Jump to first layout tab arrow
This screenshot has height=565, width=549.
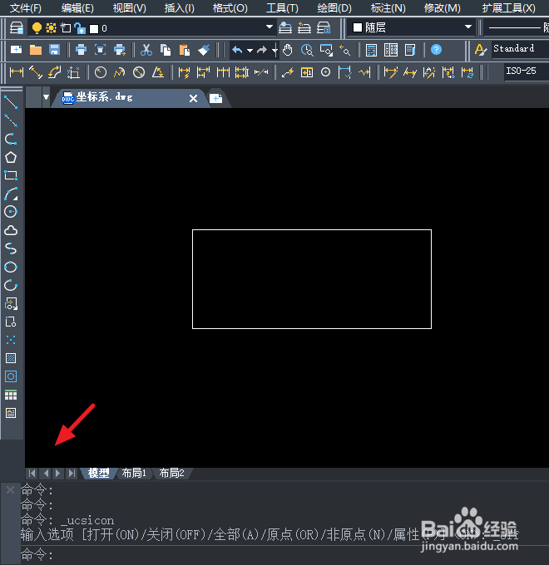click(x=32, y=473)
